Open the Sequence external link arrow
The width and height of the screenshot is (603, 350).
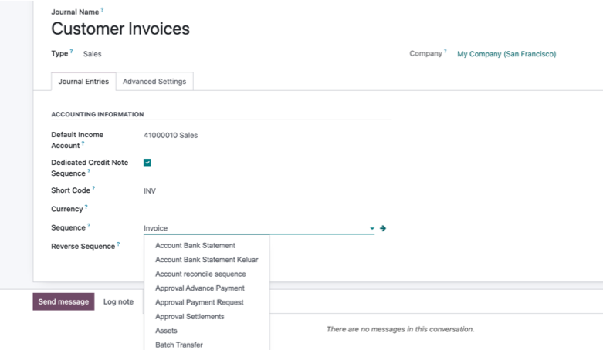(x=383, y=228)
